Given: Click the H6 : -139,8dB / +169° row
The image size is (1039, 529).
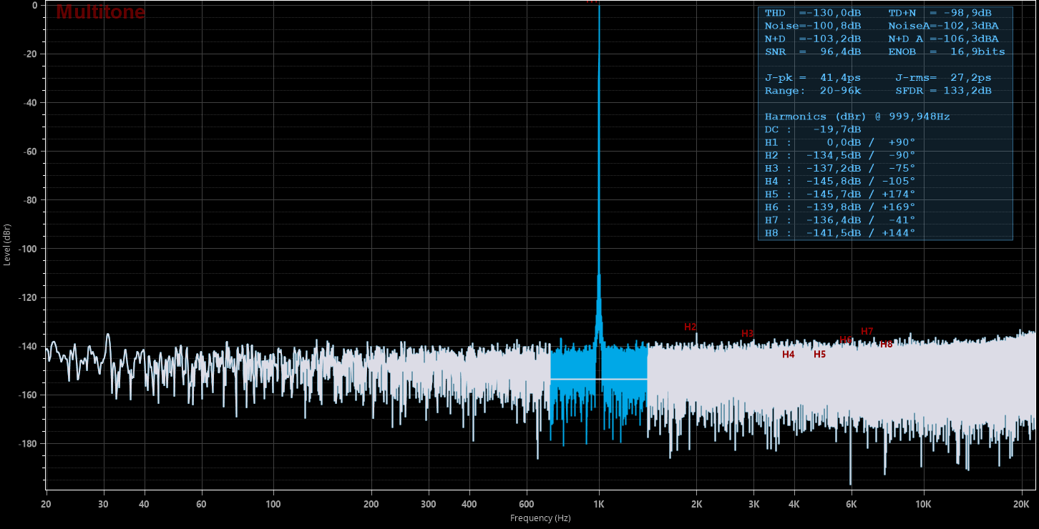Looking at the screenshot, I should click(840, 207).
